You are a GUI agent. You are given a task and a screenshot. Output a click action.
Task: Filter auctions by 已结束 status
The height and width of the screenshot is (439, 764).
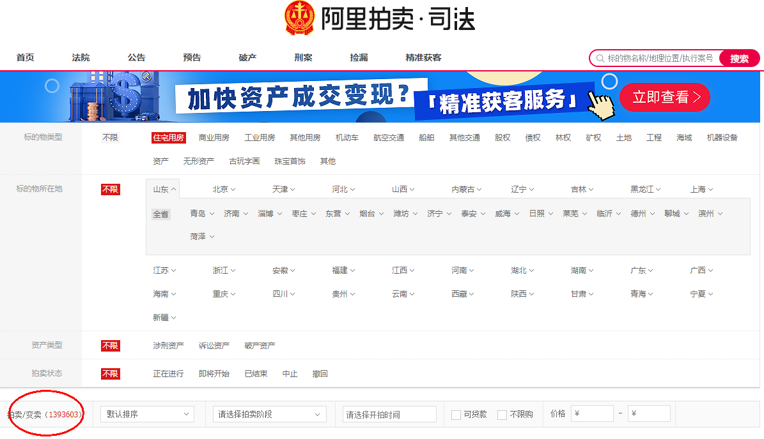[x=256, y=374]
